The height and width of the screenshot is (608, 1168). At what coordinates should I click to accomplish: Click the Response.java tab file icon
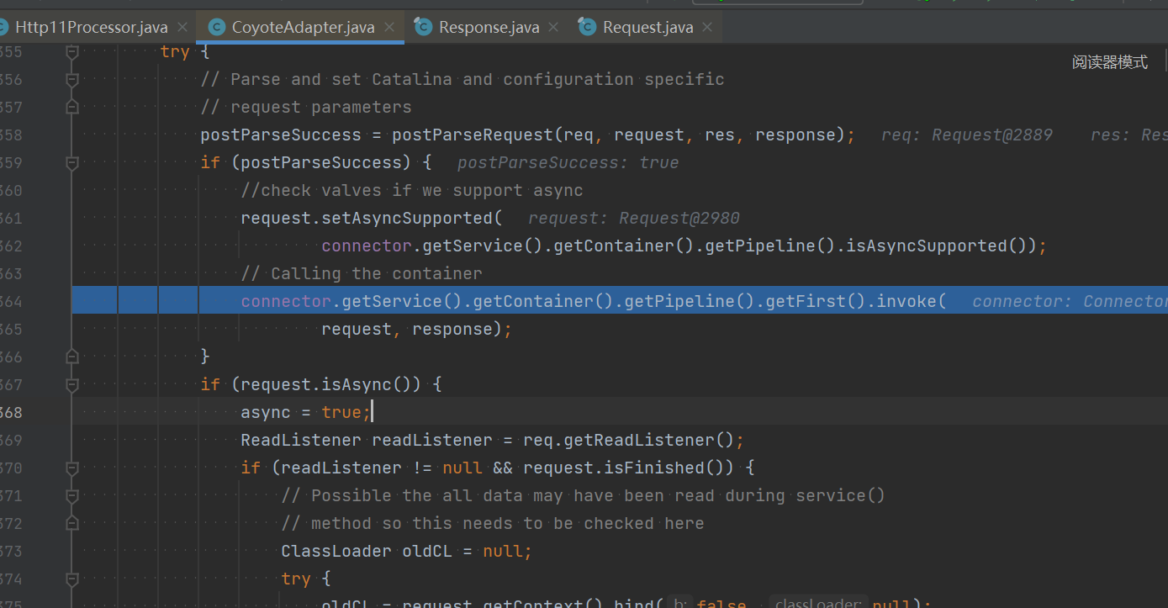[x=424, y=28]
